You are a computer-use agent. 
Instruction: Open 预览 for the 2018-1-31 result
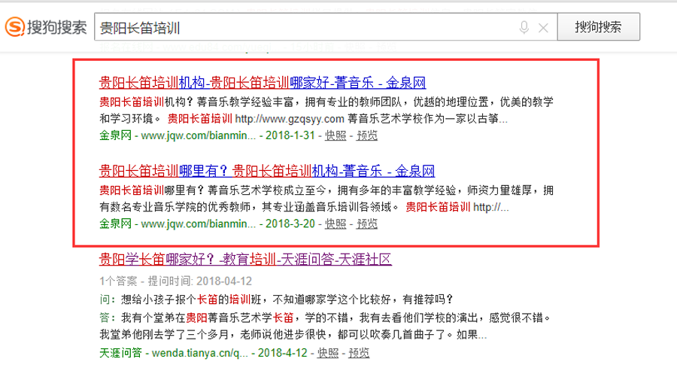coord(367,135)
